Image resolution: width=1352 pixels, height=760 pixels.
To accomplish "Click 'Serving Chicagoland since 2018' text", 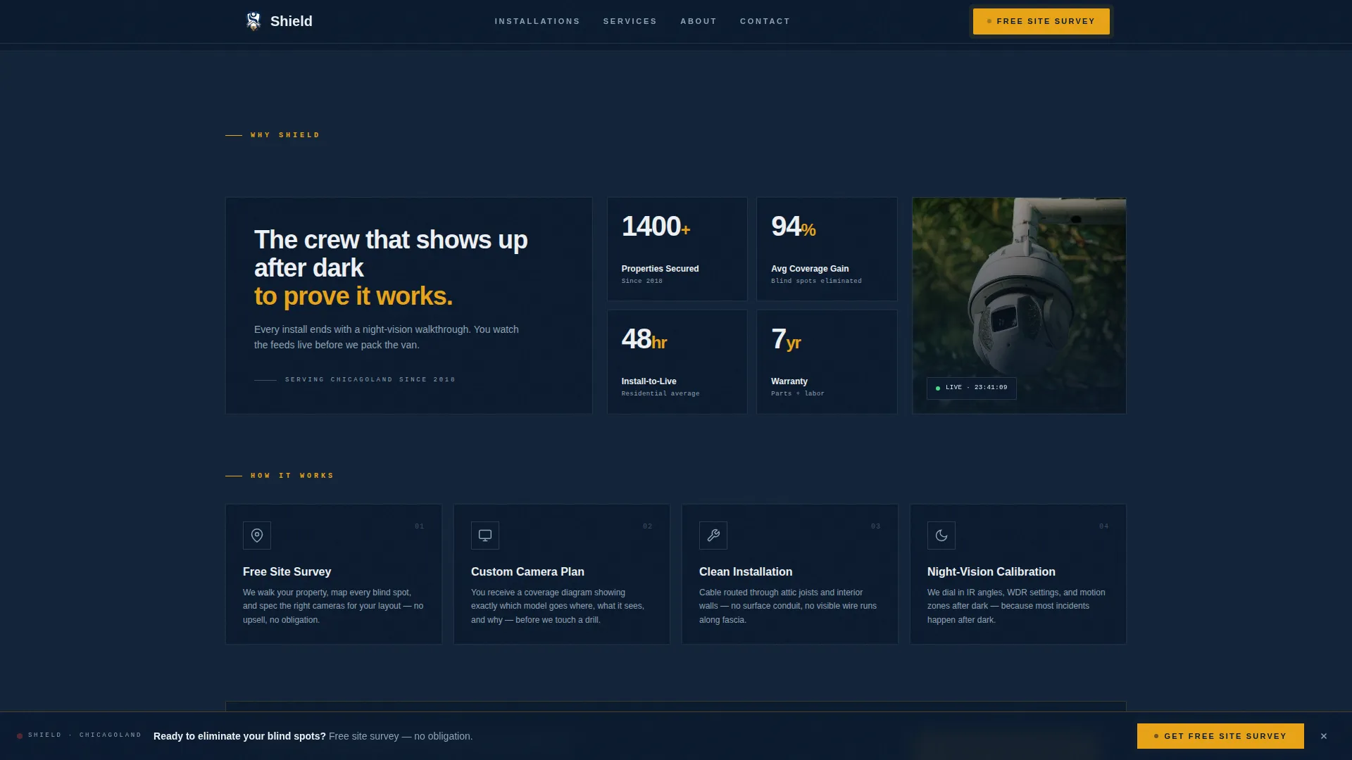I will pos(370,380).
